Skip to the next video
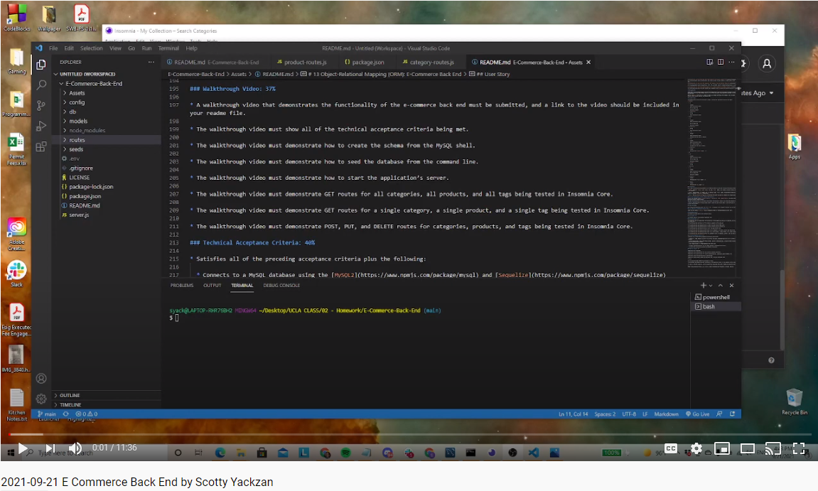Screen dimensions: 818x491 coord(50,448)
